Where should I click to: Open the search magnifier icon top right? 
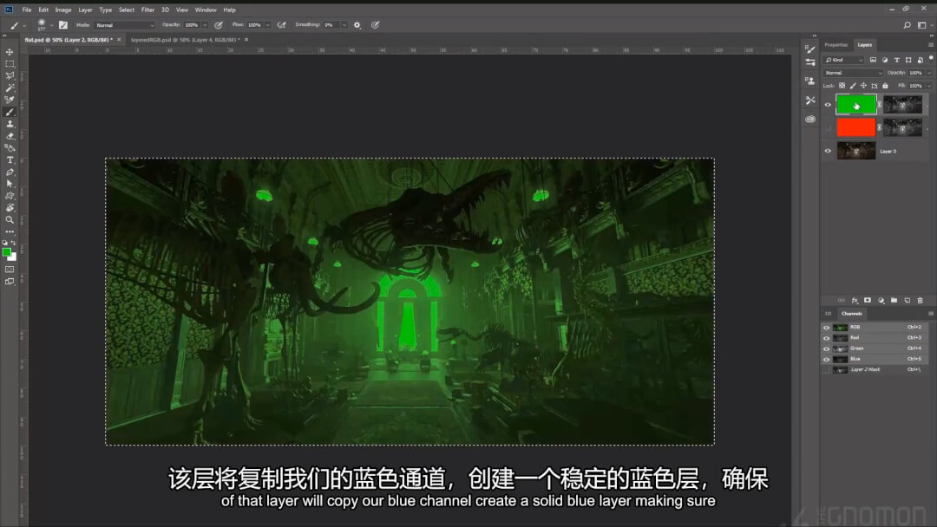point(908,25)
